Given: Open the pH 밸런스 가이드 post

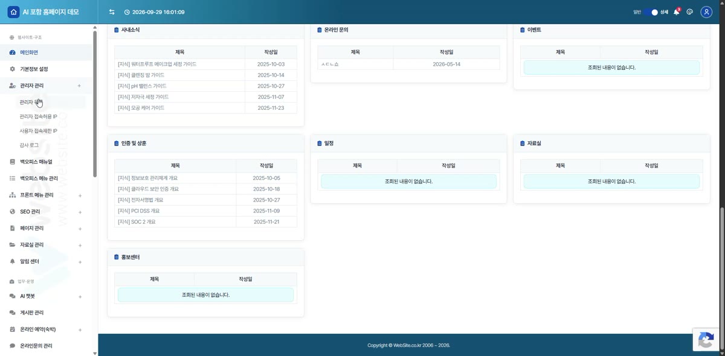Looking at the screenshot, I should click(x=142, y=86).
